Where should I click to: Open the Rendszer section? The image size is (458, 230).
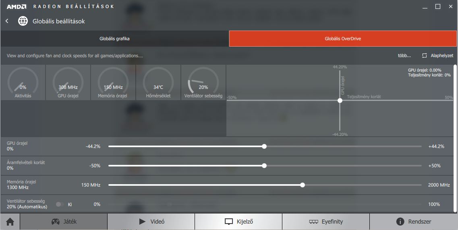coord(413,222)
